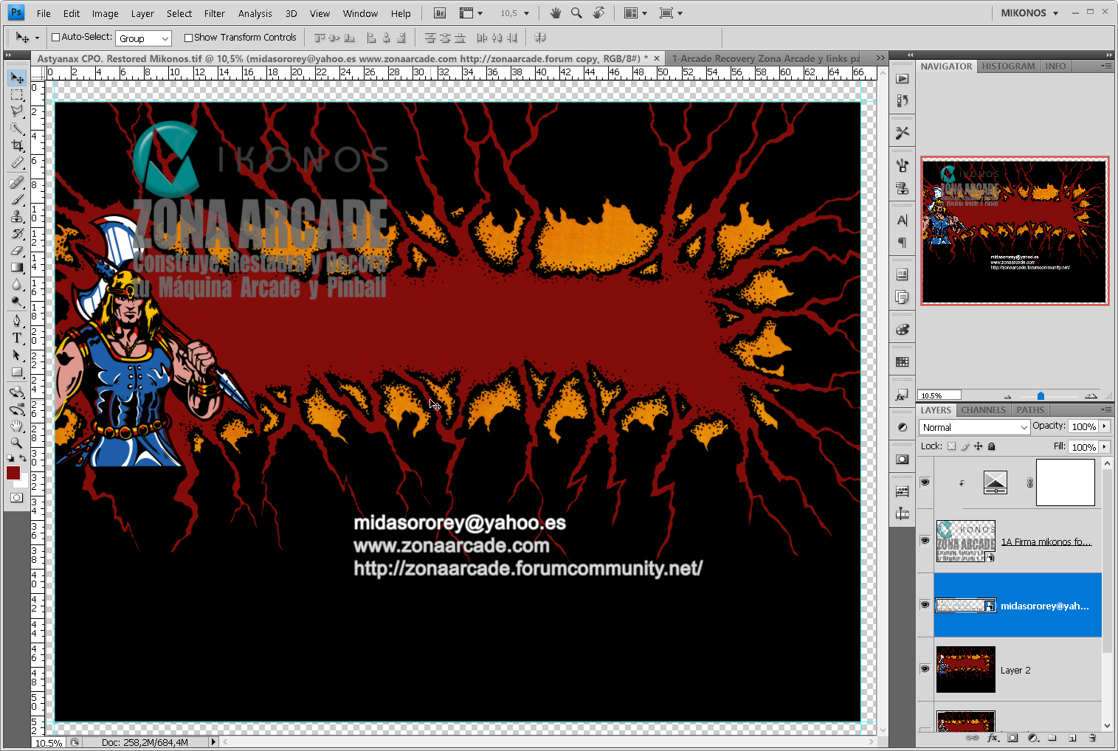This screenshot has width=1118, height=751.
Task: Open the Filter menu
Action: 214,13
